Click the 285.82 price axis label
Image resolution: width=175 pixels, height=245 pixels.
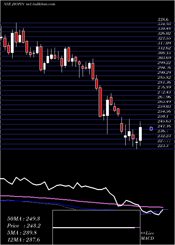click(164, 77)
